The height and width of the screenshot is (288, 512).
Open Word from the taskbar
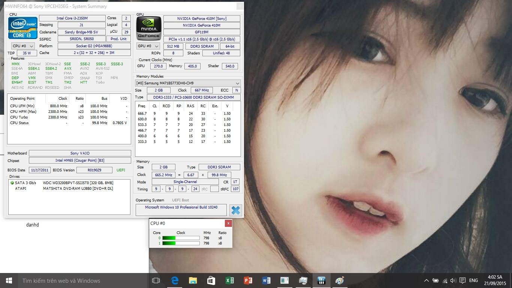click(266, 280)
